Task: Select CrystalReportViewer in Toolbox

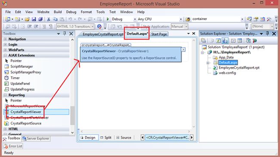Action: click(x=36, y=112)
